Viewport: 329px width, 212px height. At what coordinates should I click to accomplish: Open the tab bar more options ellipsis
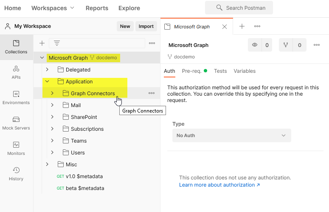257,26
